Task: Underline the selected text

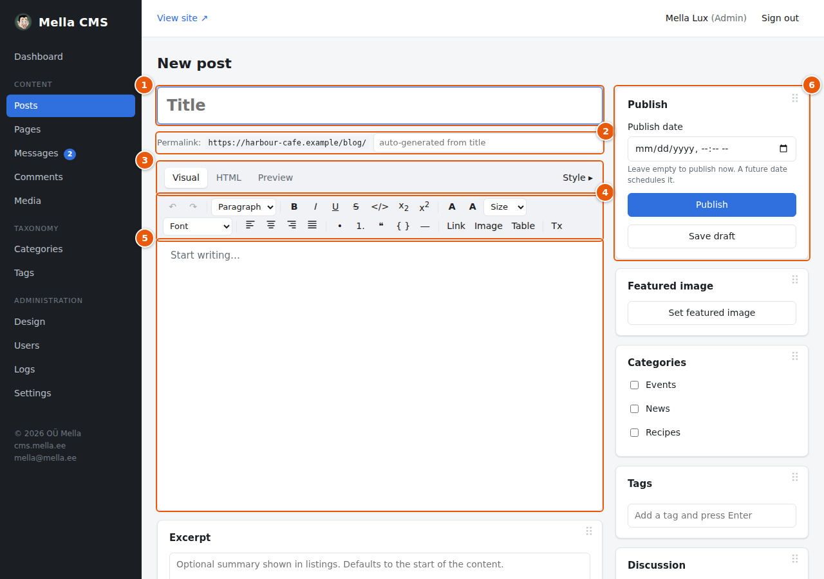Action: (335, 207)
